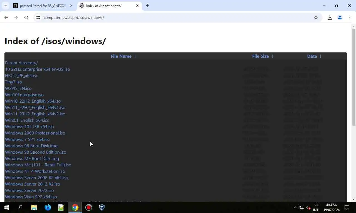Download HBCD_PE_x64.iso
The image size is (356, 213).
coord(22,75)
